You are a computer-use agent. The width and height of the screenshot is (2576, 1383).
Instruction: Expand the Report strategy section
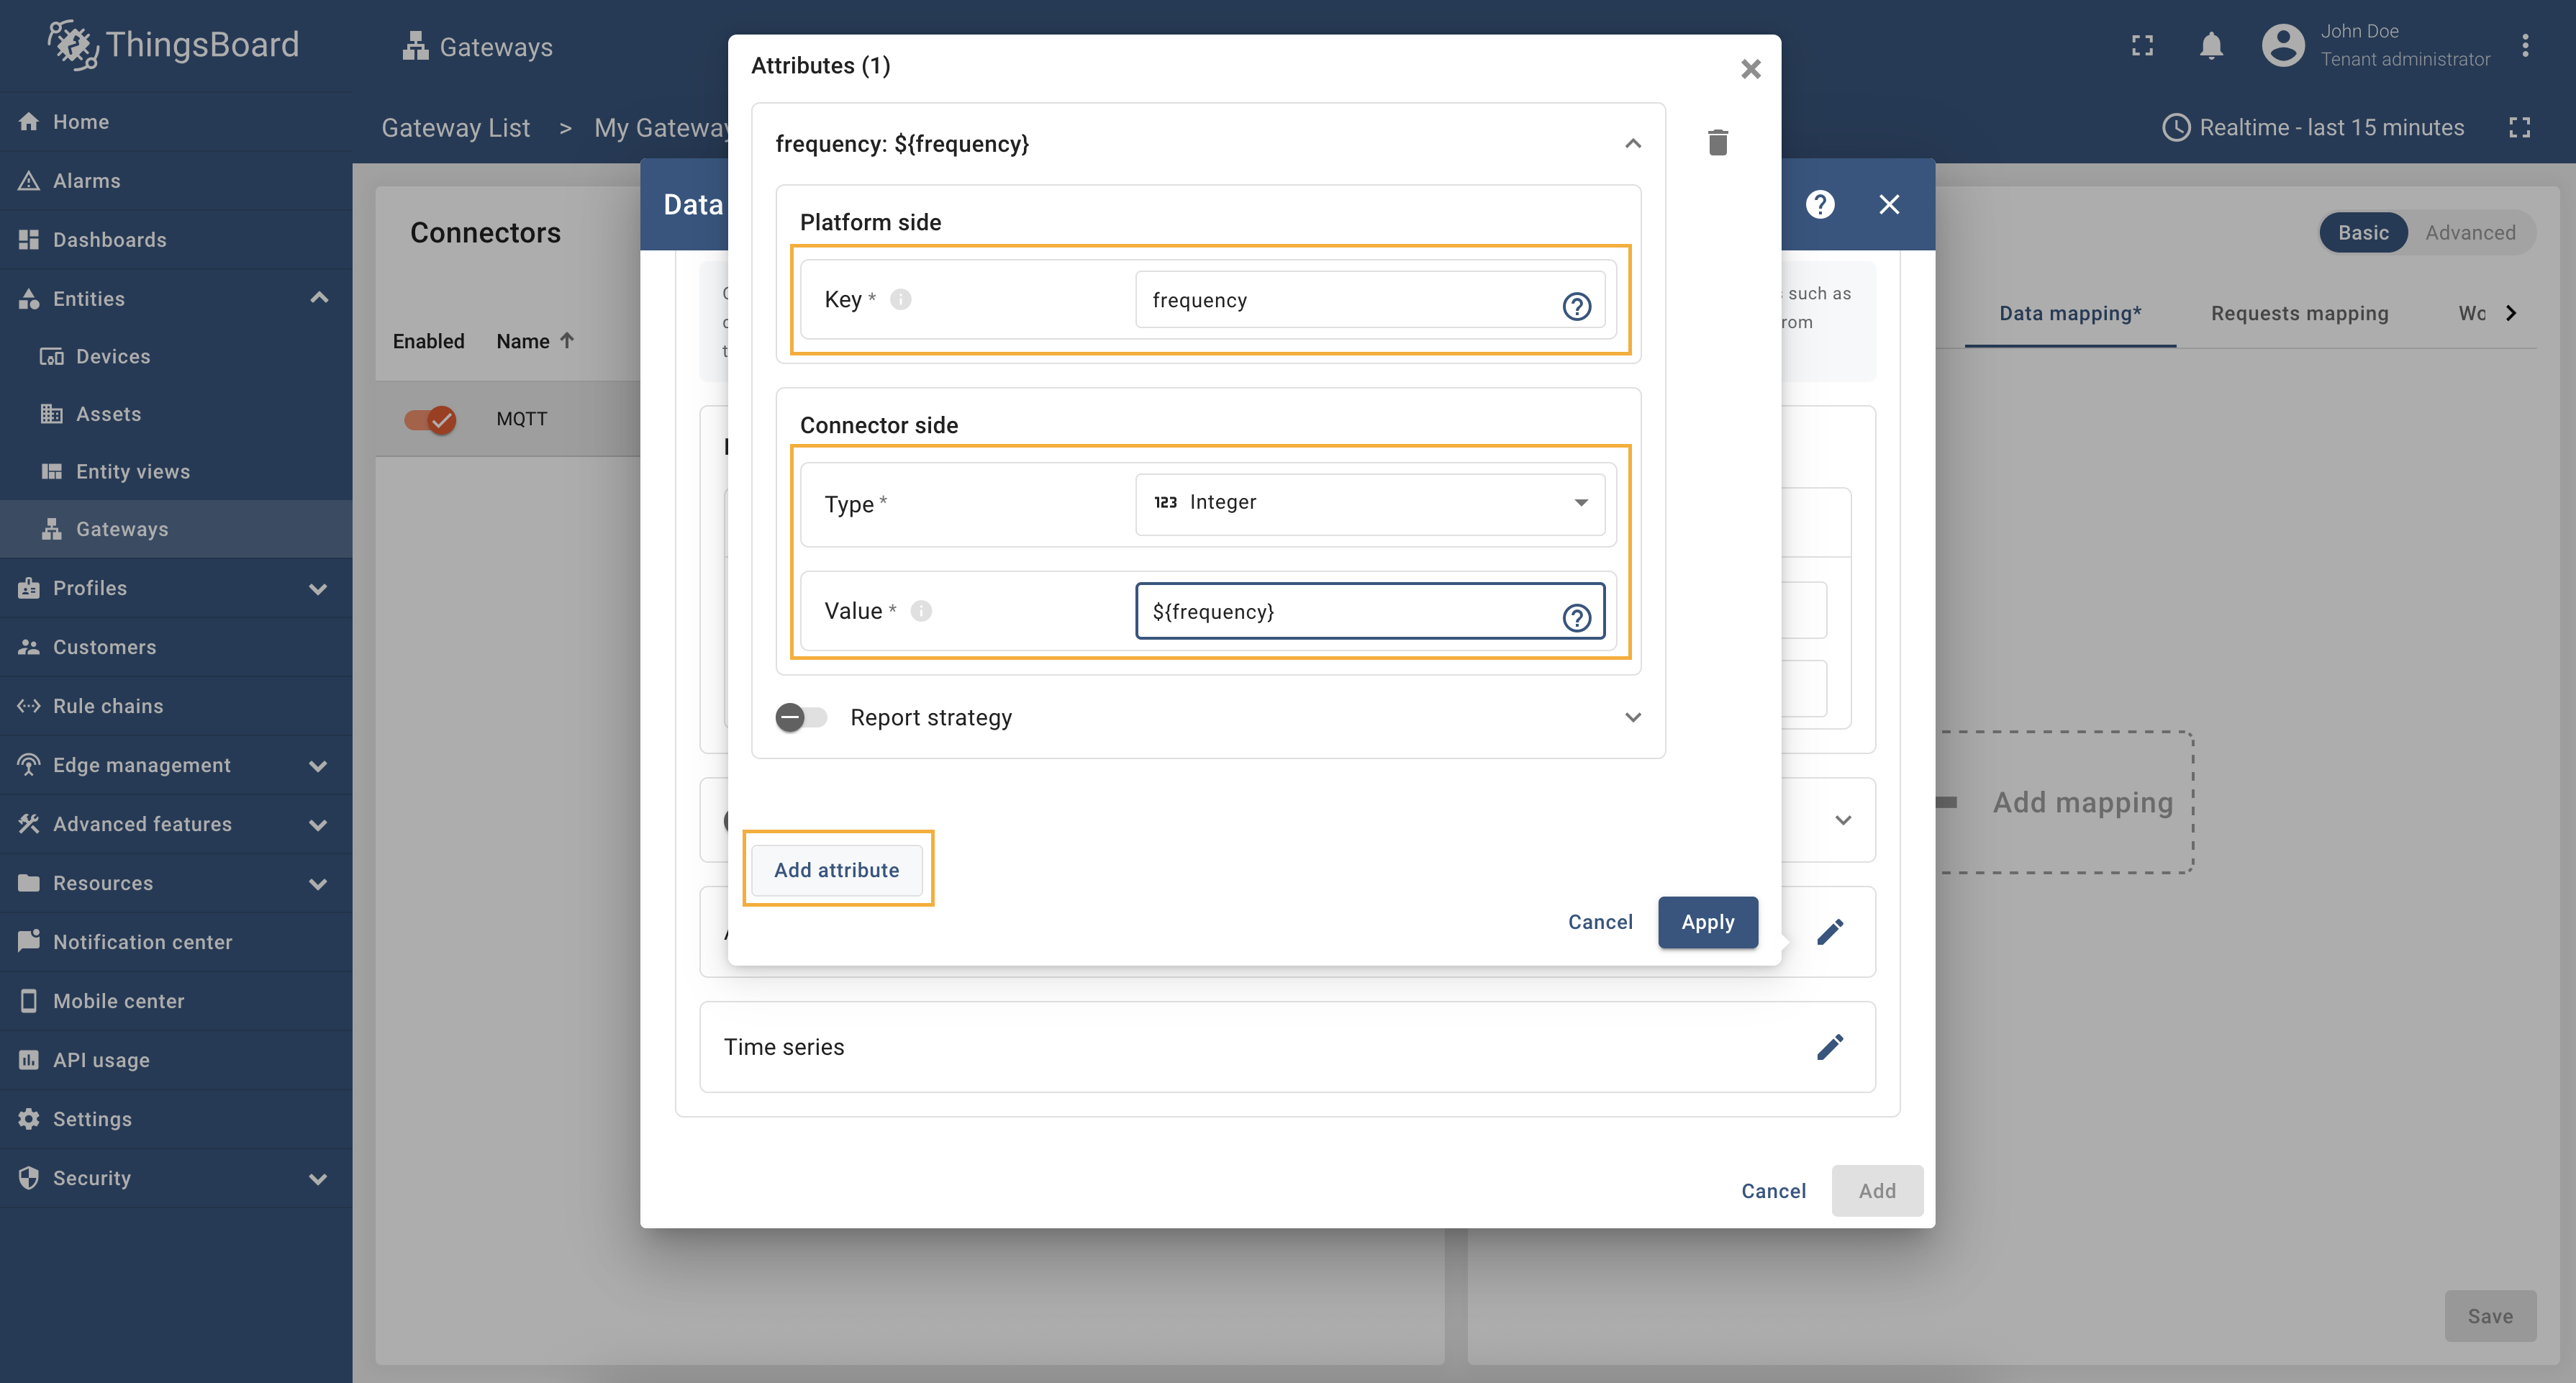(1632, 718)
